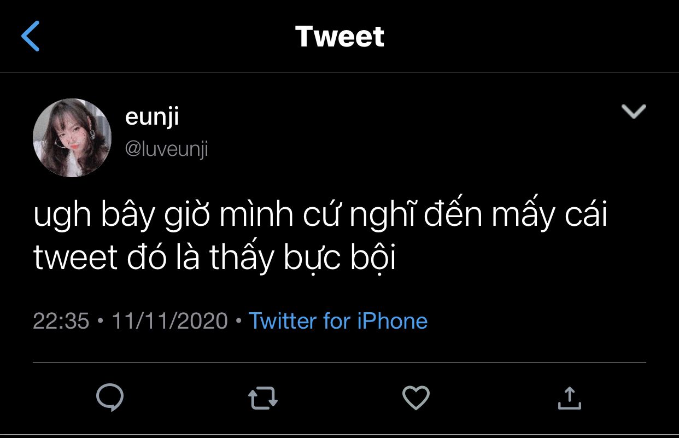The width and height of the screenshot is (679, 438).
Task: Go back using the blue arrow
Action: [31, 36]
